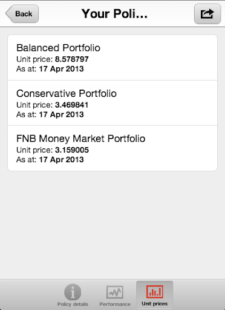Image resolution: width=225 pixels, height=310 pixels.
Task: Click FNB Money Market's As at date
Action: click(61, 160)
